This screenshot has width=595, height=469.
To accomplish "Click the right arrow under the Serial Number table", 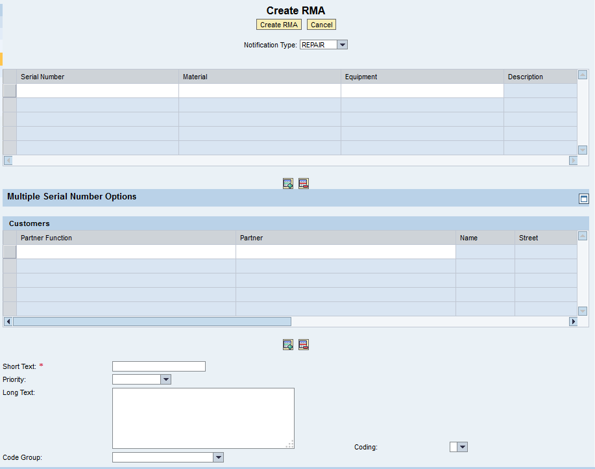I will (x=574, y=160).
